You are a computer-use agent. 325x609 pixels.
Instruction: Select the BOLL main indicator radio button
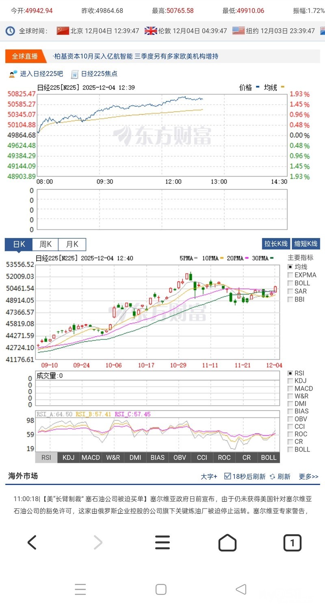tap(290, 283)
